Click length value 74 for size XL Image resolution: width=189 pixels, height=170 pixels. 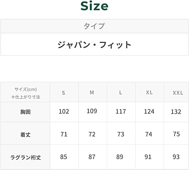(x=149, y=134)
